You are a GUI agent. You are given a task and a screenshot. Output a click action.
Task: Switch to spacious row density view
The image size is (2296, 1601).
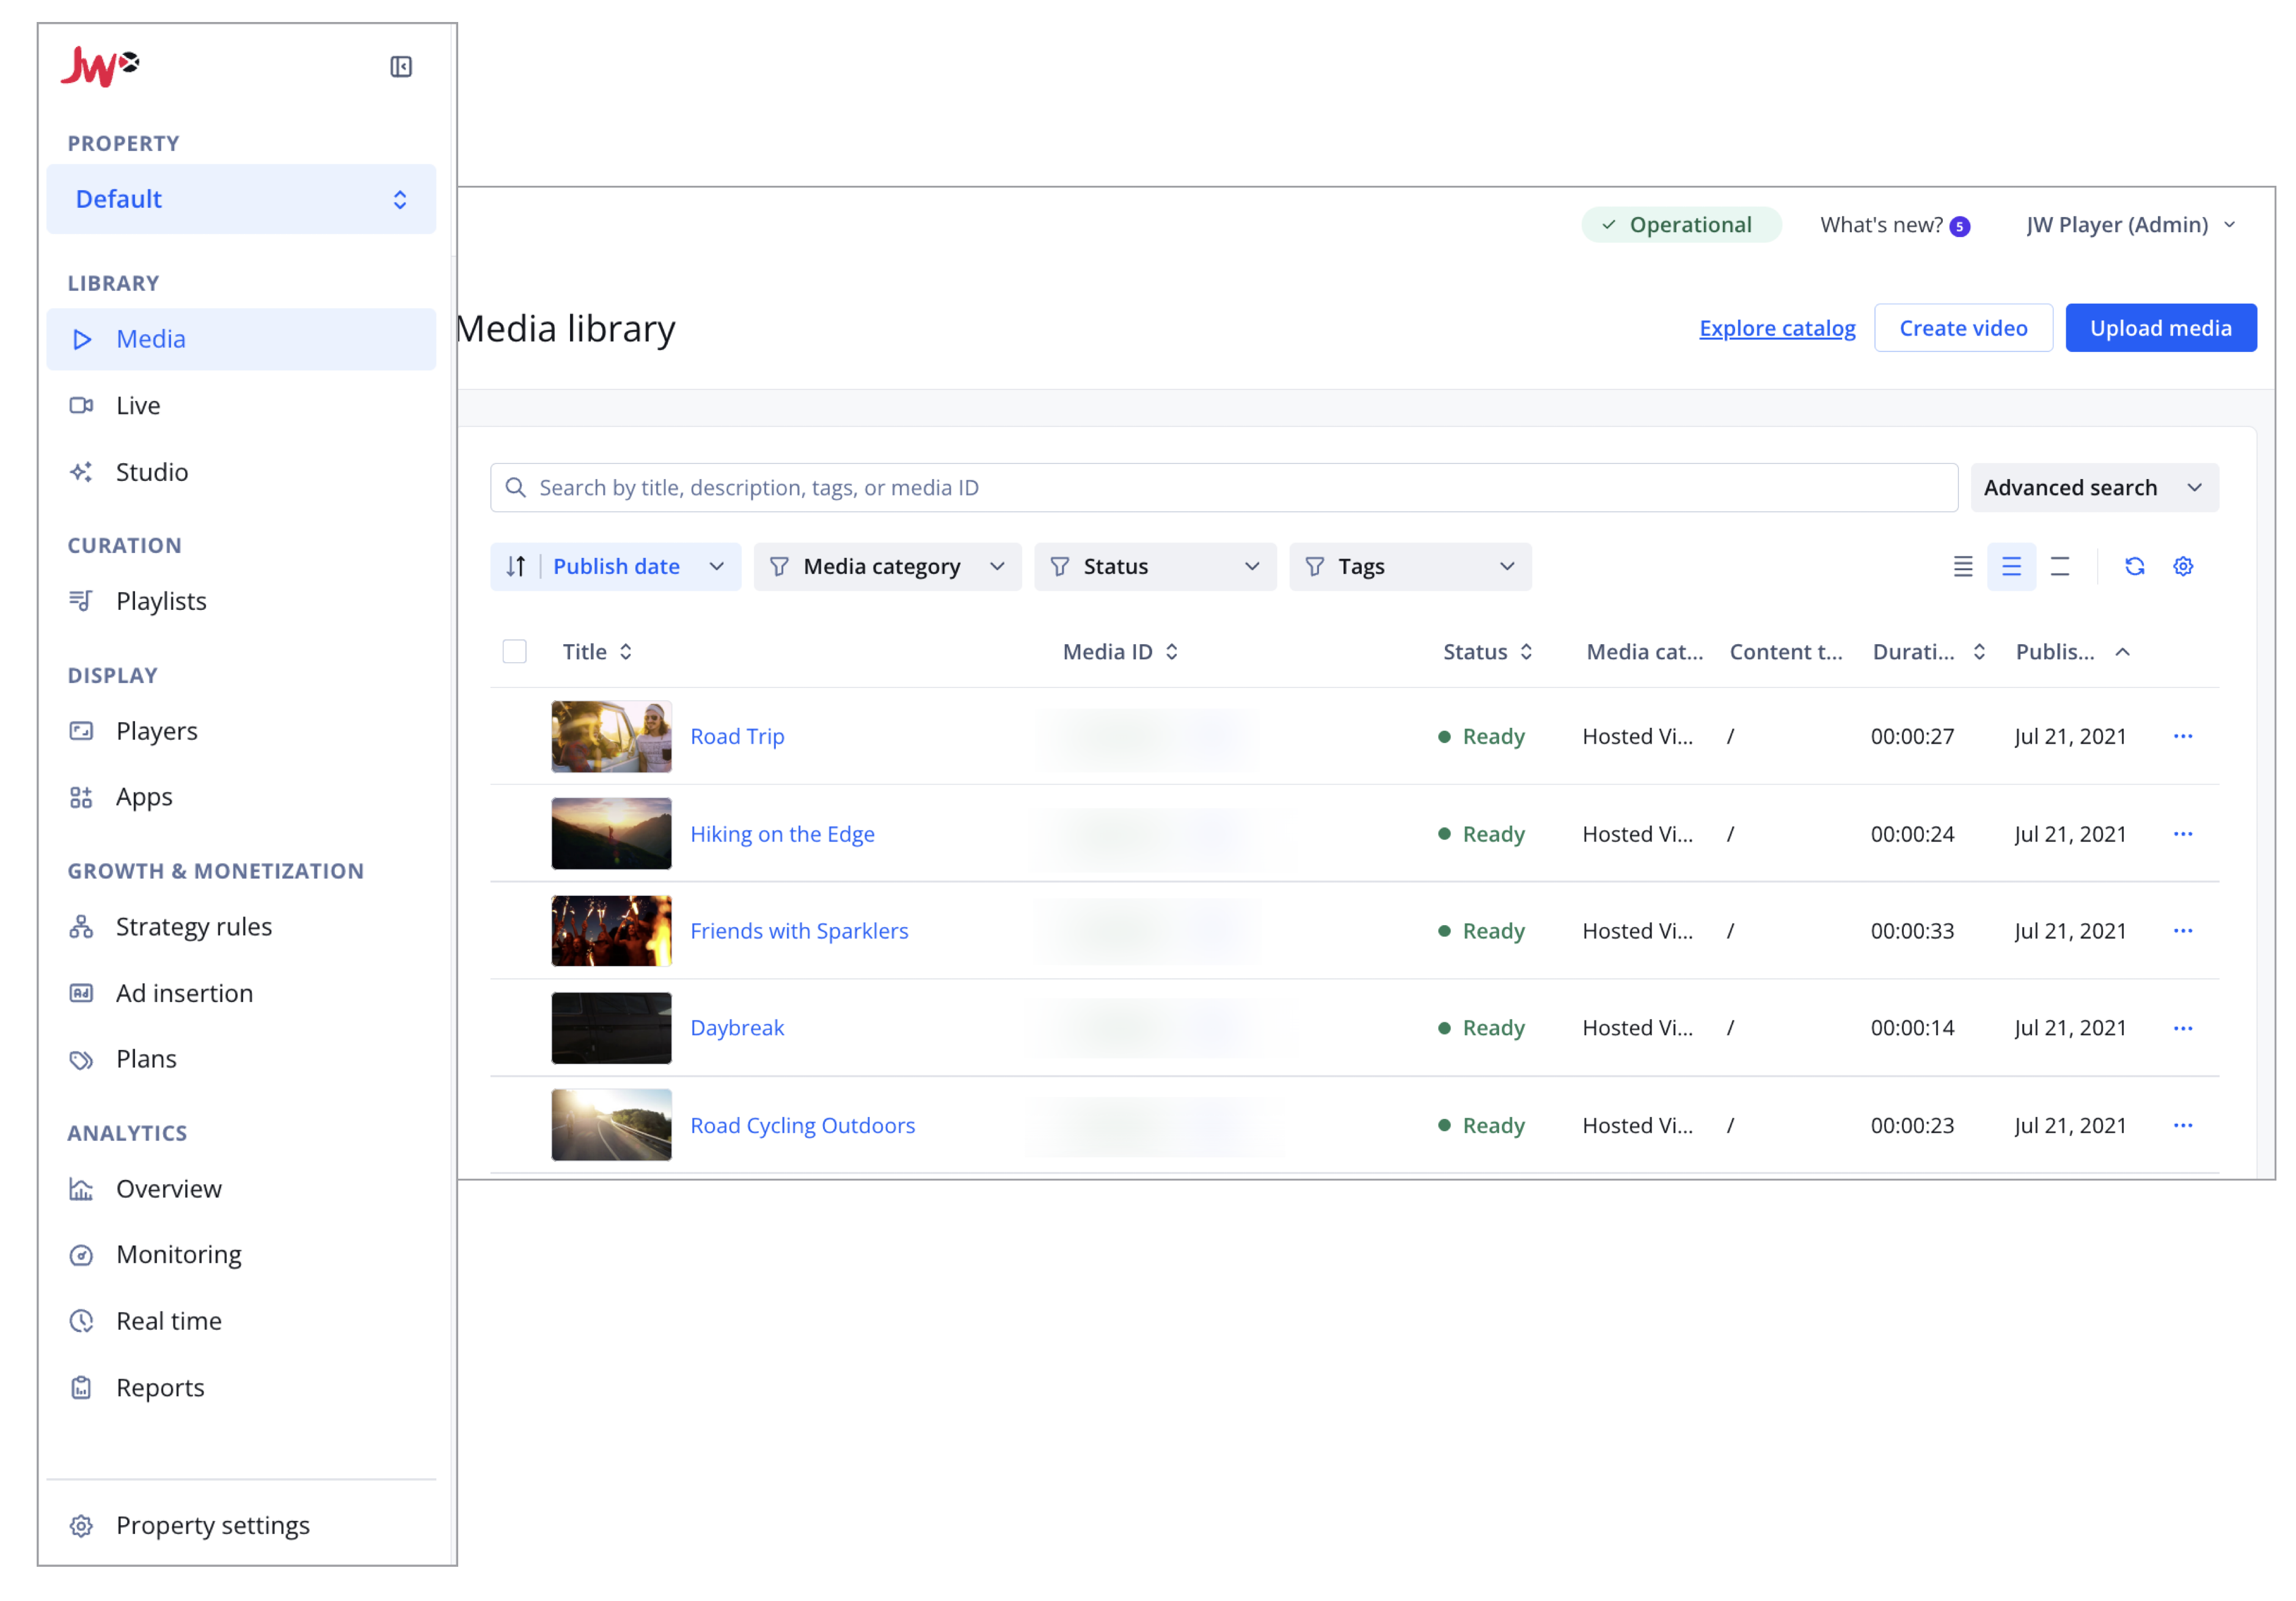(2060, 567)
